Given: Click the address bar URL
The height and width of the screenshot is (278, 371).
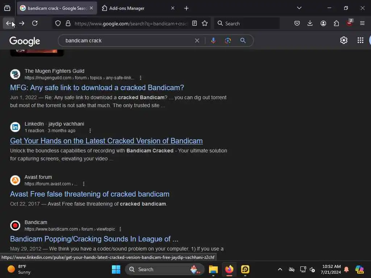Looking at the screenshot, I should tap(130, 24).
